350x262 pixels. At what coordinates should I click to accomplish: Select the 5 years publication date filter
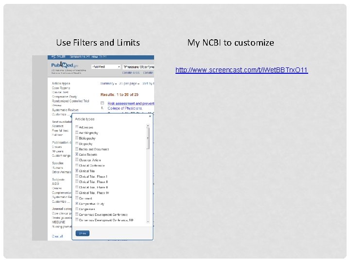point(57,147)
